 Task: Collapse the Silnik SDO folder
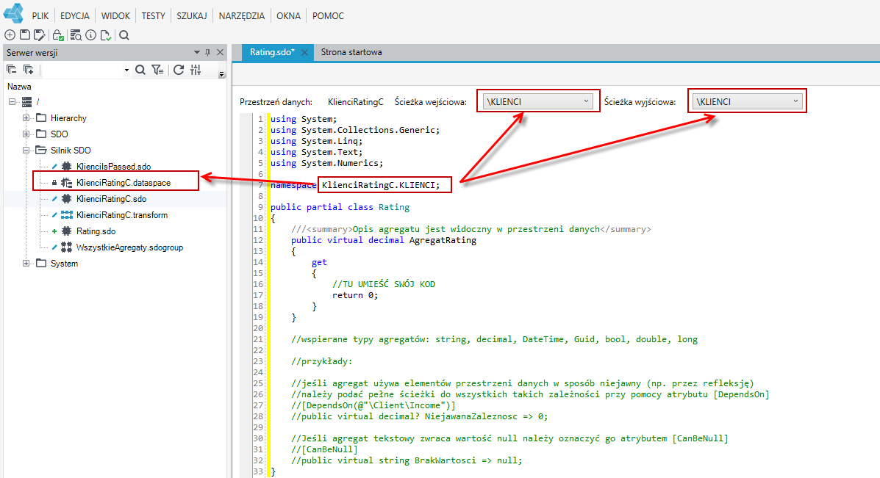click(x=26, y=151)
